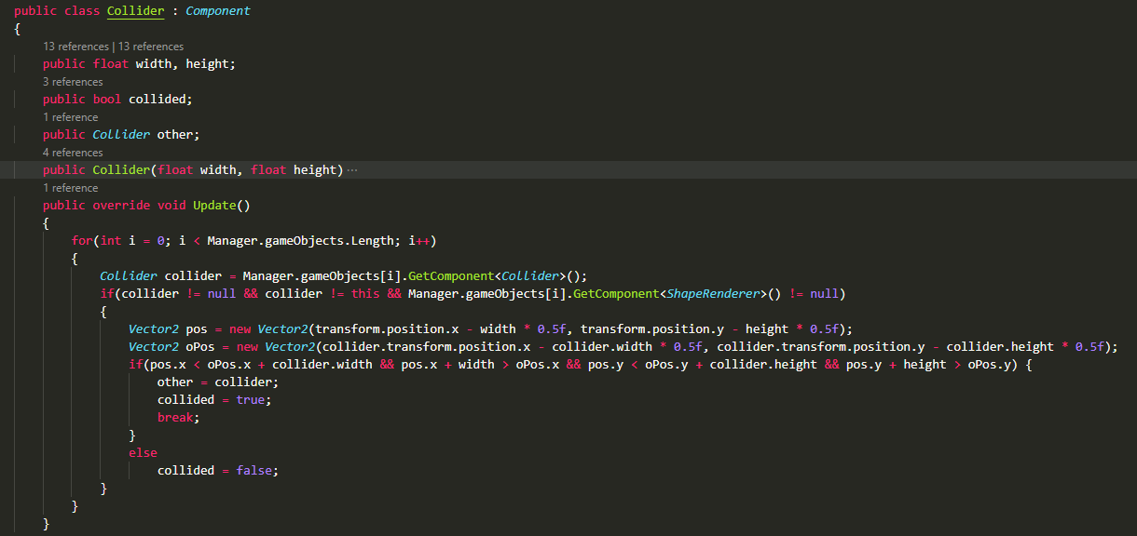Image resolution: width=1137 pixels, height=536 pixels.
Task: Place cursor on the Update method name
Action: click(214, 206)
